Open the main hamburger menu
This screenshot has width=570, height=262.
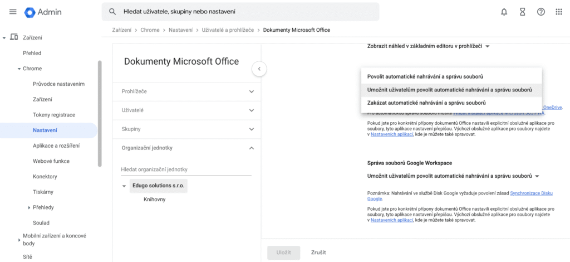(x=13, y=12)
